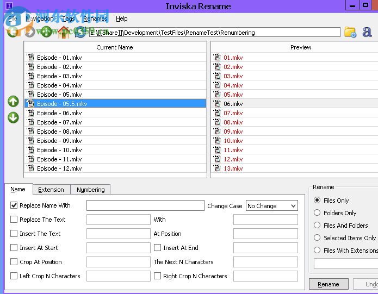This screenshot has height=294, width=378.
Task: Move selected file down with green arrow
Action: pyautogui.click(x=13, y=117)
